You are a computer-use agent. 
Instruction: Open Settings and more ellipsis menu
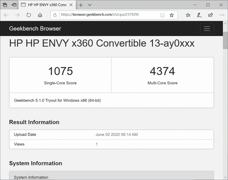coord(222,15)
